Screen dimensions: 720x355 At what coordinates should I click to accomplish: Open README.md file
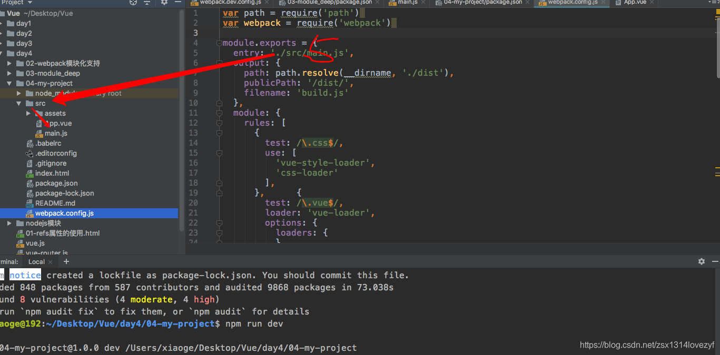55,204
